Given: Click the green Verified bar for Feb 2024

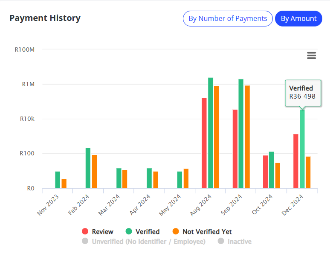Looking at the screenshot, I should click(x=88, y=168).
